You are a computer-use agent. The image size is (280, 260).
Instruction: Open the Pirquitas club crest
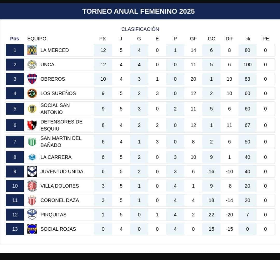tap(32, 215)
